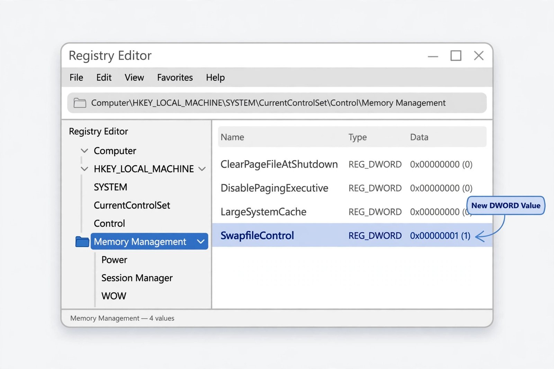Click the SwapfileControl data 0x00000001 (1)

pyautogui.click(x=440, y=236)
